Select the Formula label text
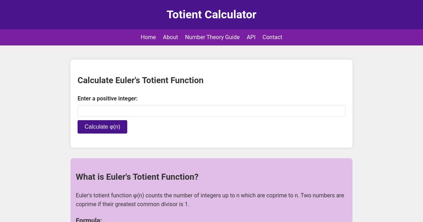423x222 pixels. click(x=88, y=220)
